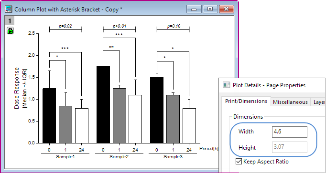The height and width of the screenshot is (173, 326).
Task: Switch to the Miscellaneous tab
Action: [x=290, y=102]
